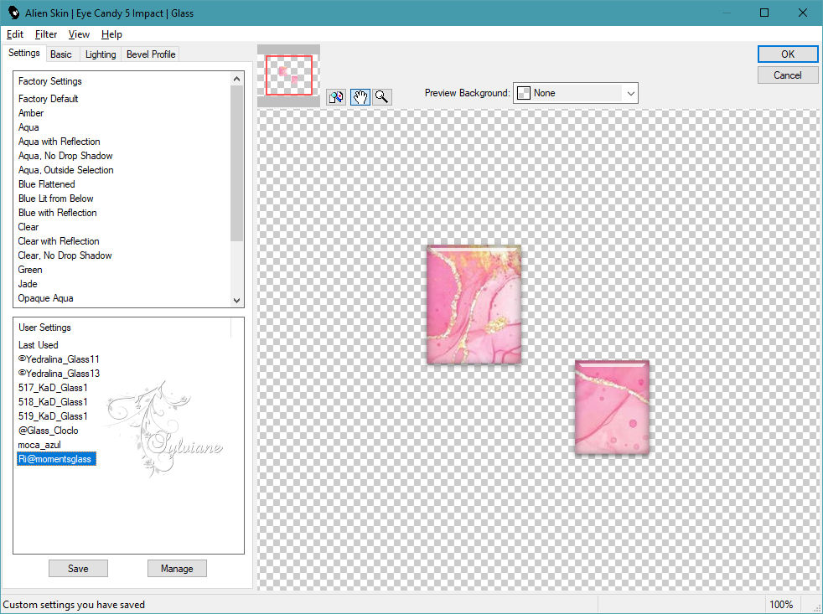Select Clear with Reflection preset

[x=59, y=241]
